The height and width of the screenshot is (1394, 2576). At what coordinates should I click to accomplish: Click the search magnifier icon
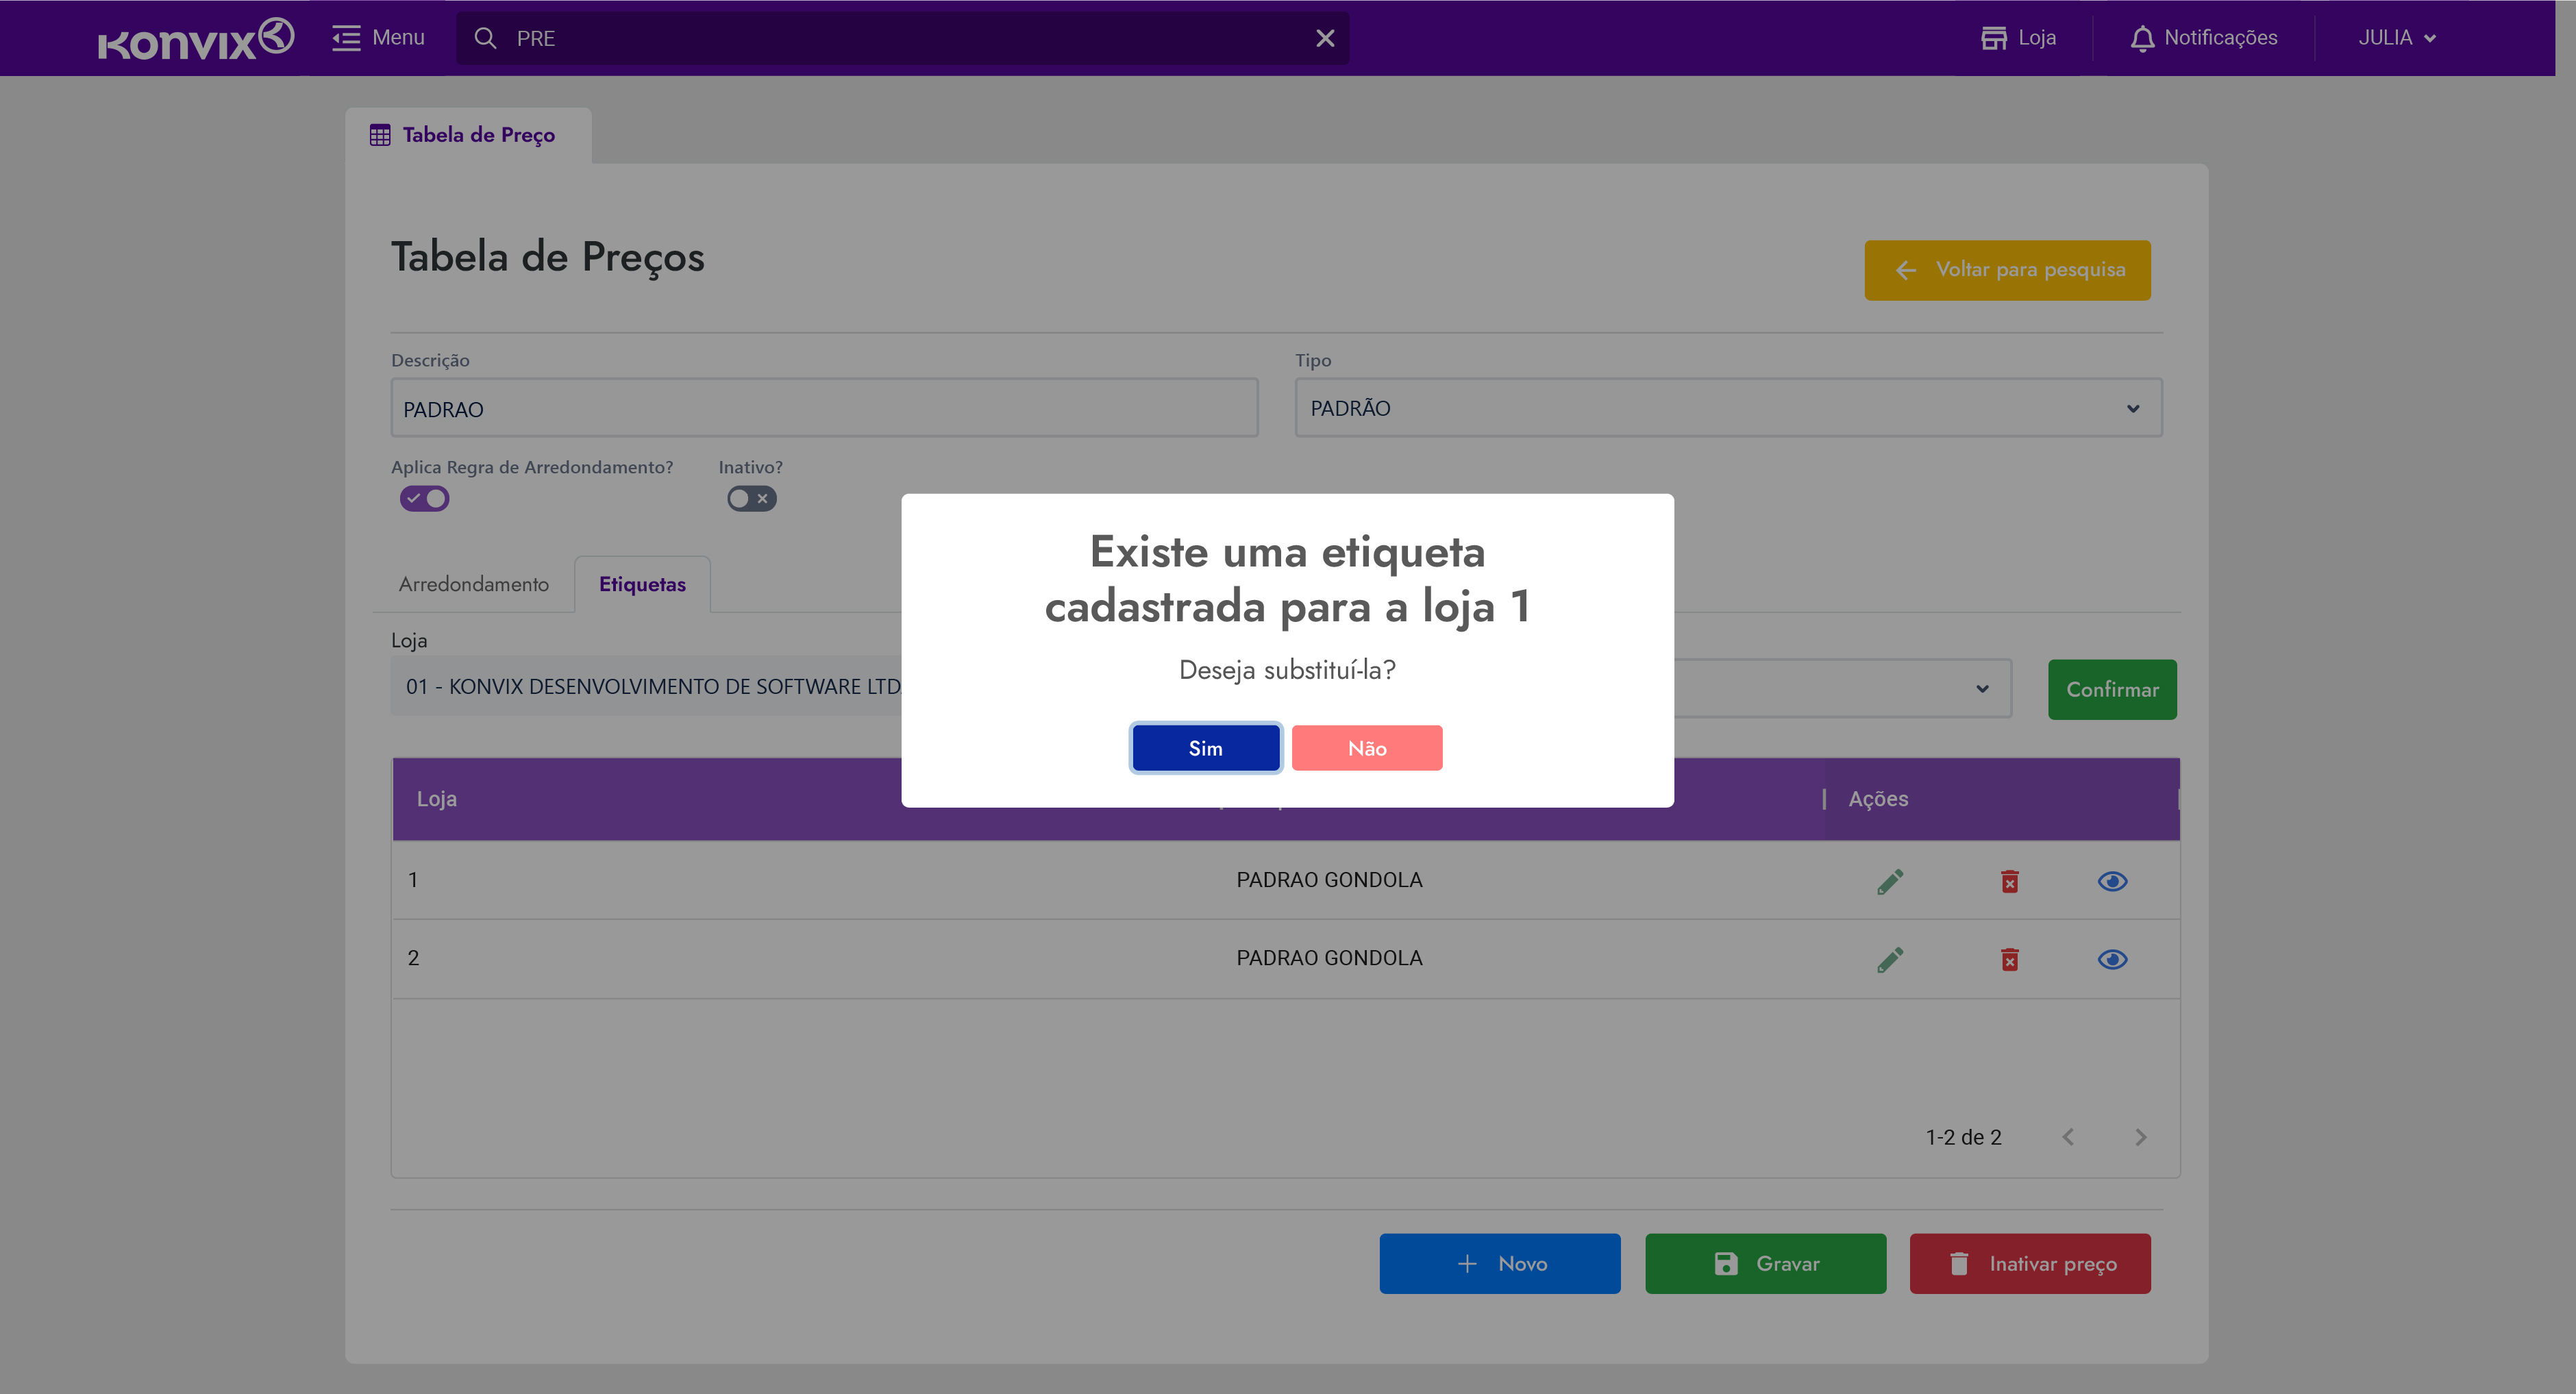click(x=485, y=38)
